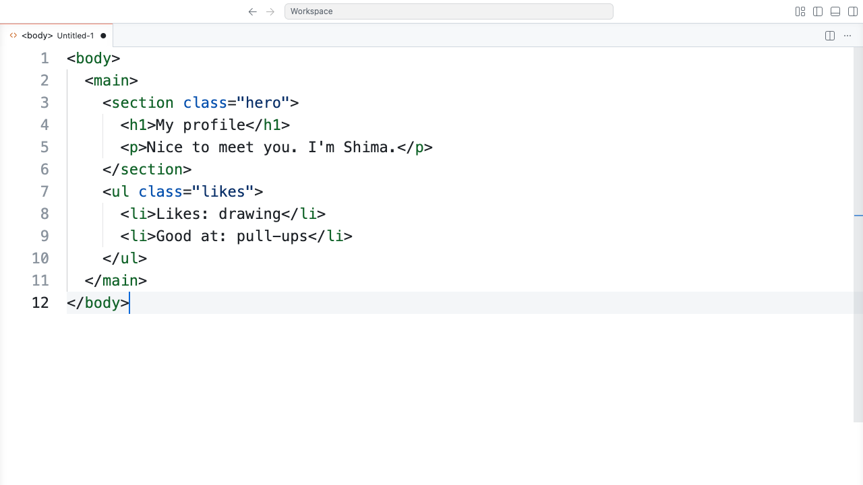This screenshot has height=485, width=863.
Task: Click the ul tag name on line 7
Action: (120, 192)
